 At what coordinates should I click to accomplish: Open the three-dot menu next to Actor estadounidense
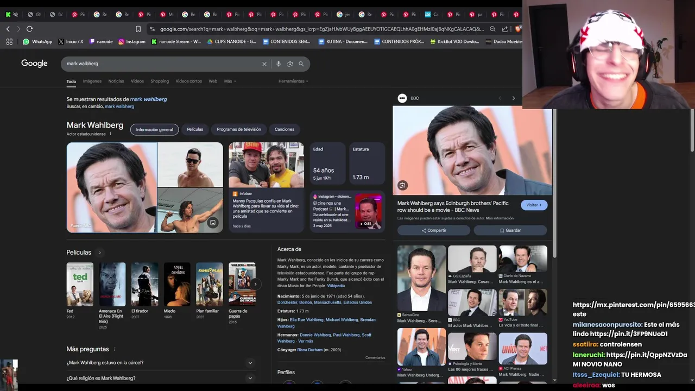pos(110,134)
